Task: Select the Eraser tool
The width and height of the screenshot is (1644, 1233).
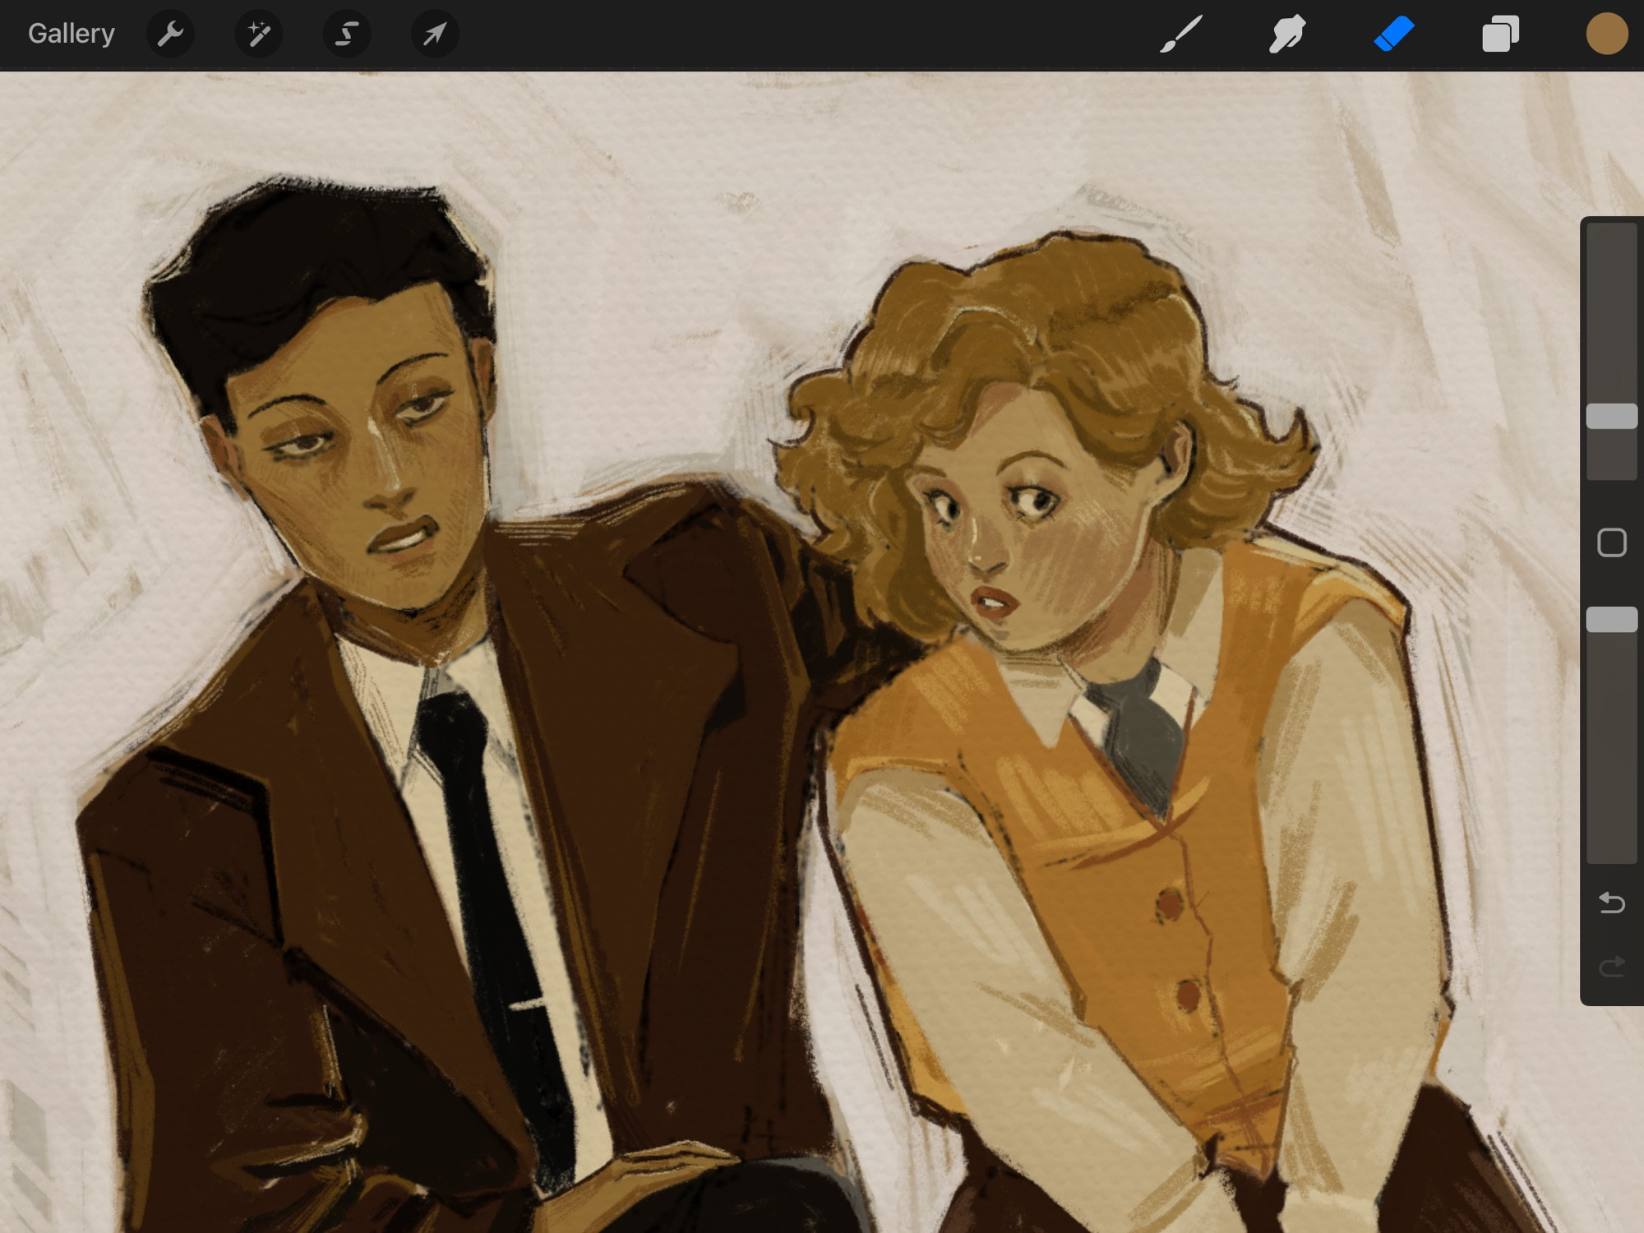Action: tap(1394, 34)
